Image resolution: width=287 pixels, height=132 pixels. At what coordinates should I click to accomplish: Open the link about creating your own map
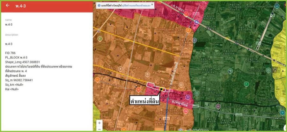(x=136, y=6)
